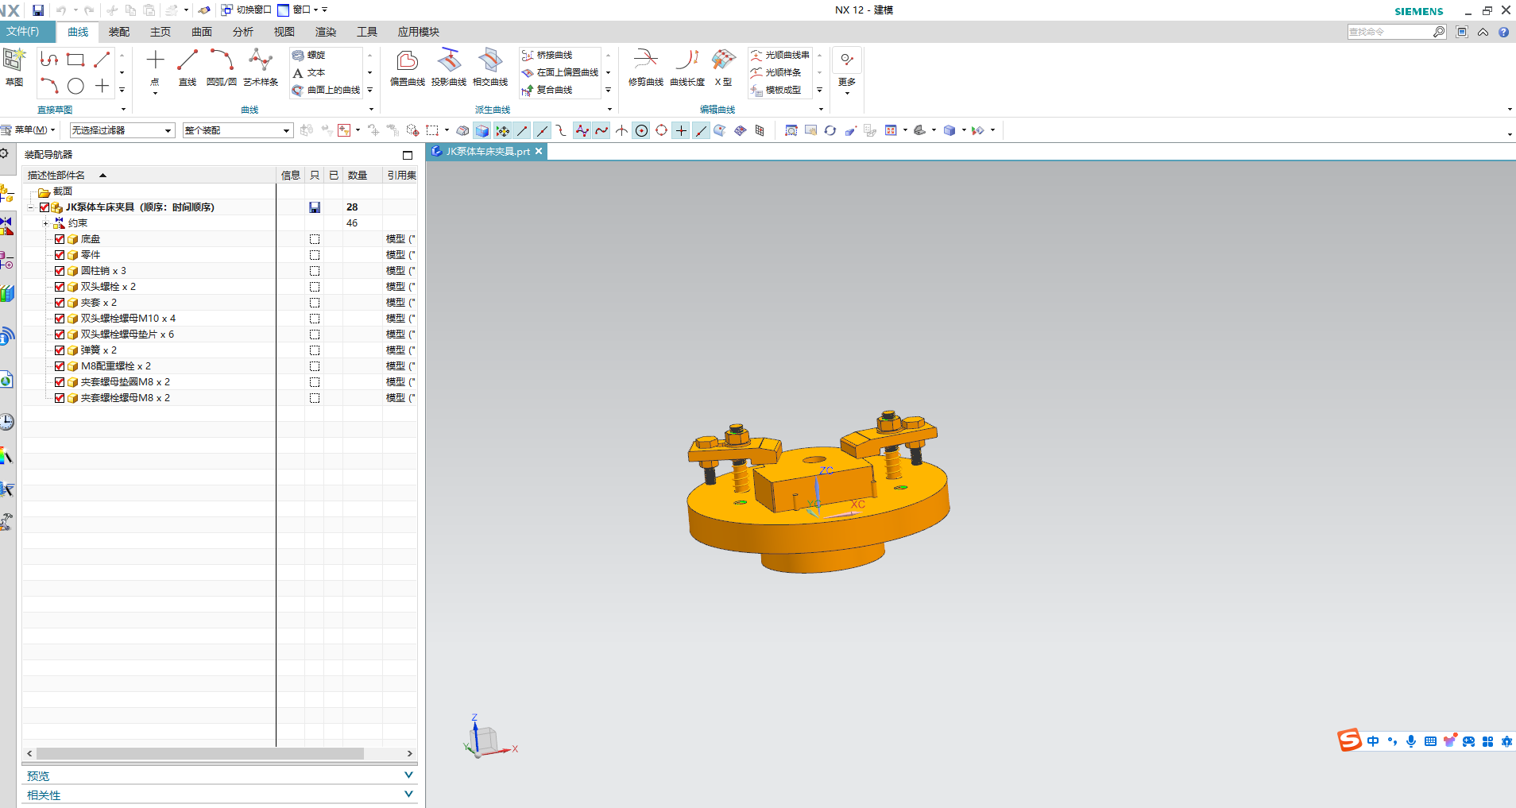Select the Point (点) tool
The width and height of the screenshot is (1516, 808).
(155, 67)
